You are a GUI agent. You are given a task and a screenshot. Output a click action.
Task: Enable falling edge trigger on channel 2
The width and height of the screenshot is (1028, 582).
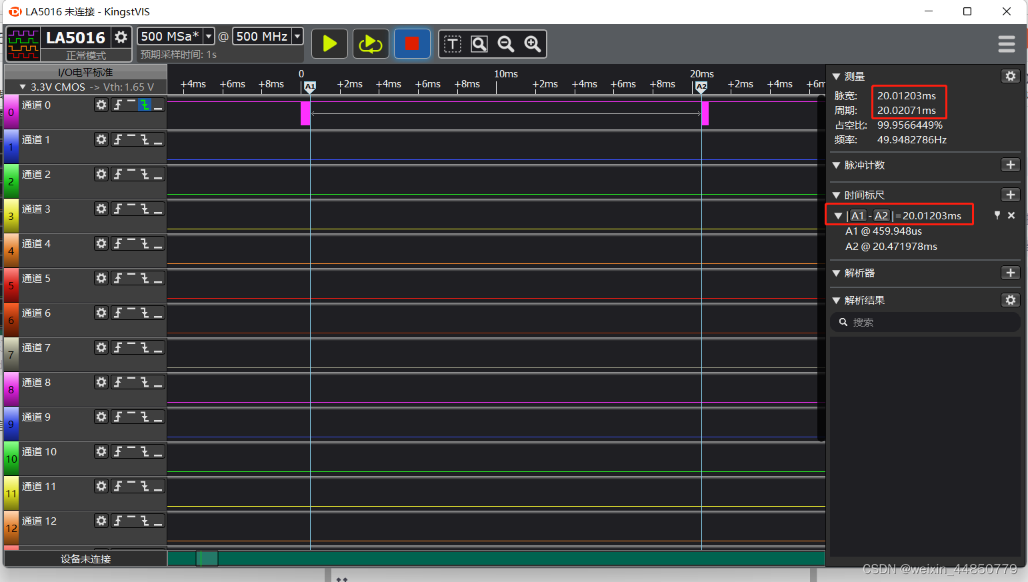pyautogui.click(x=145, y=174)
